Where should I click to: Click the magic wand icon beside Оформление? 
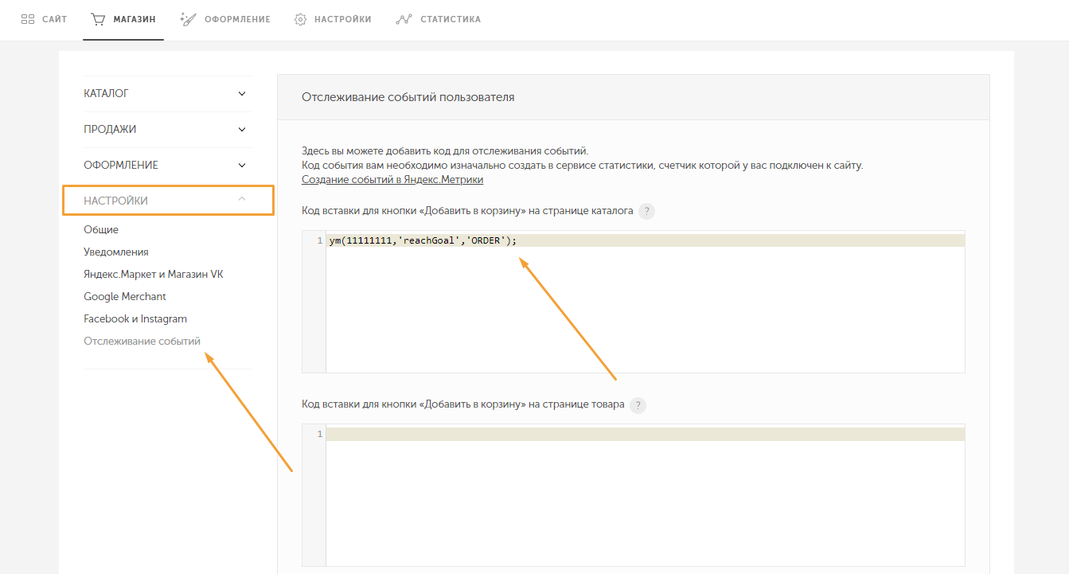(x=189, y=19)
